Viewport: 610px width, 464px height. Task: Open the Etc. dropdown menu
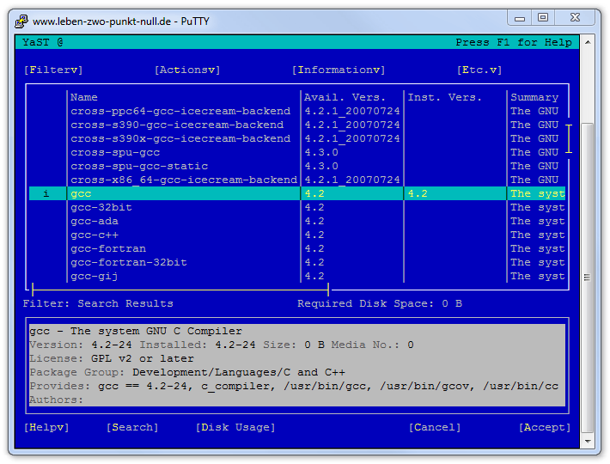(479, 70)
